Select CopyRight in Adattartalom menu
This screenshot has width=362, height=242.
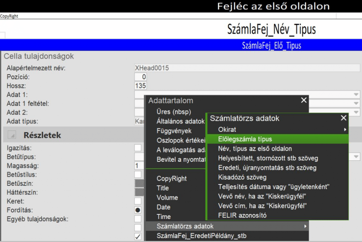tap(172, 179)
